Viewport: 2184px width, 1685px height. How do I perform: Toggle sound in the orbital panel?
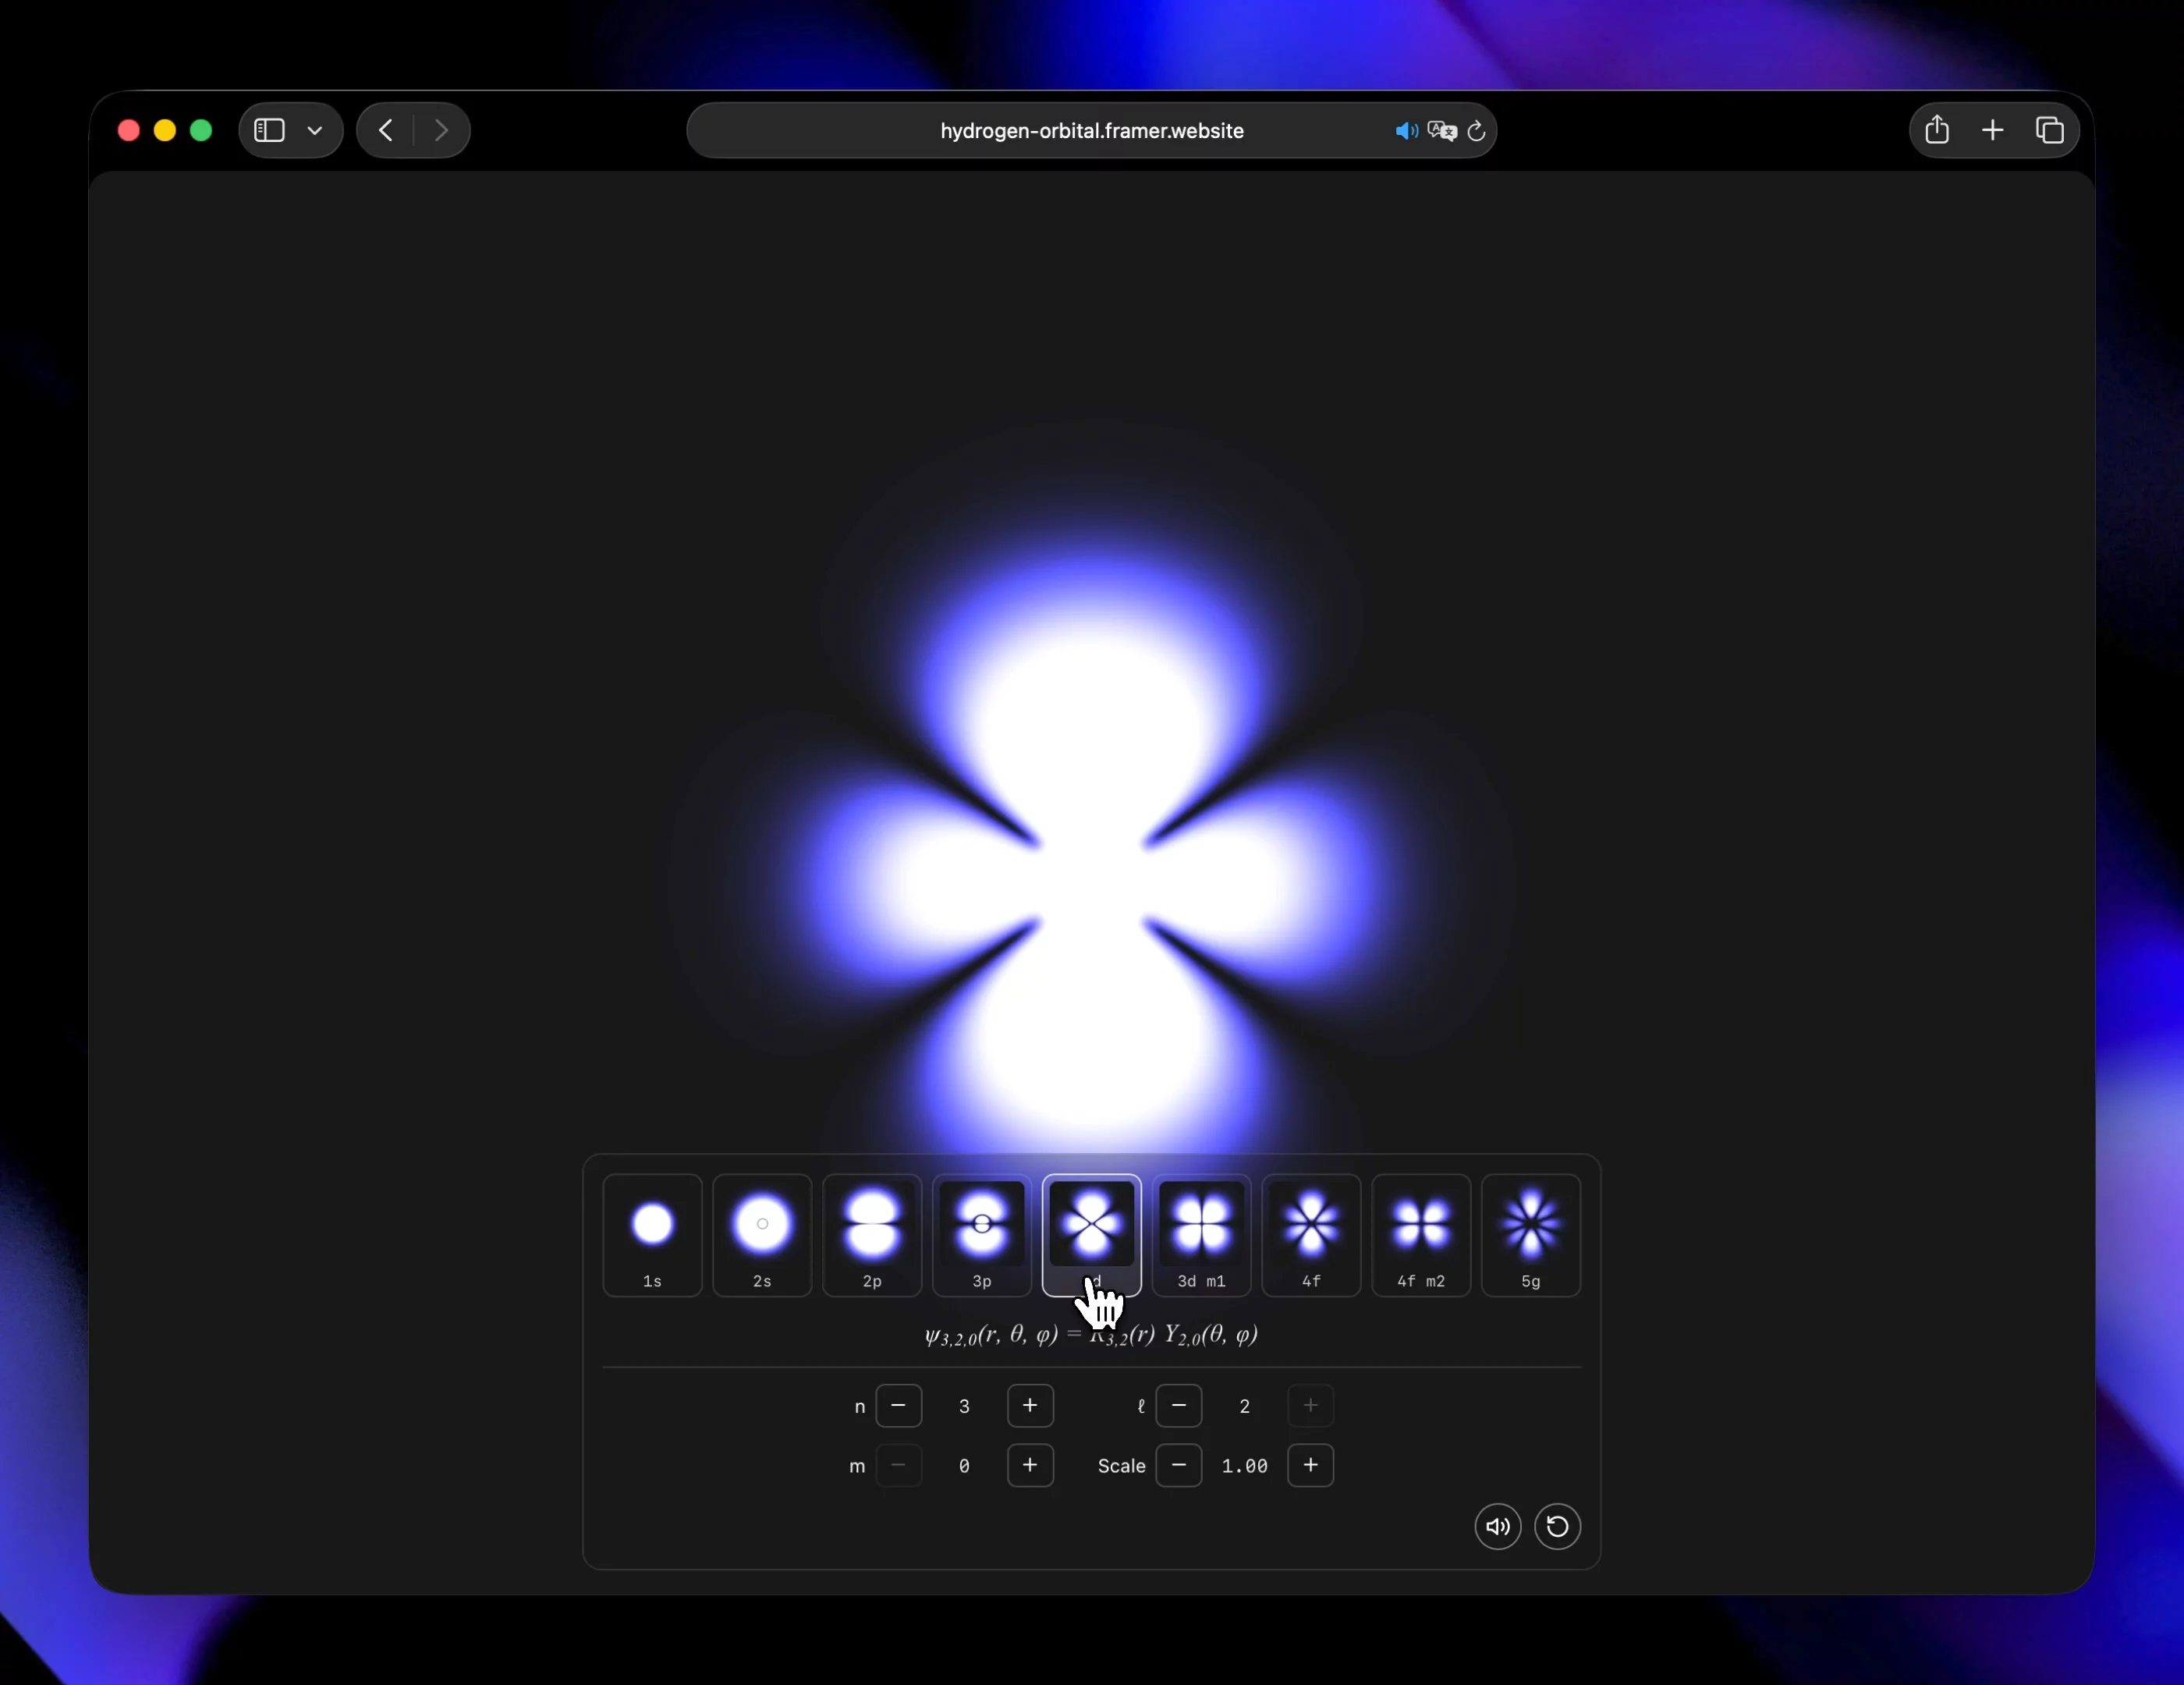click(1498, 1526)
